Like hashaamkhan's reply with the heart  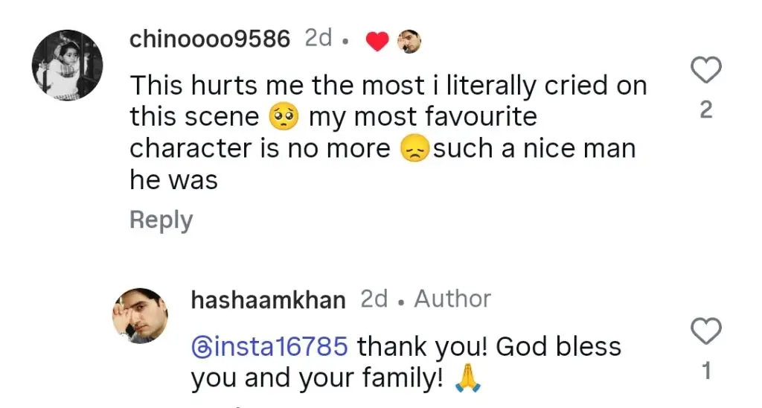[x=706, y=331]
